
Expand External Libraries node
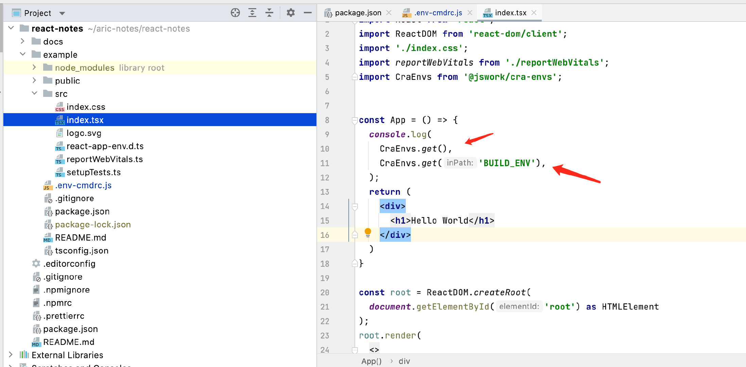(x=11, y=355)
